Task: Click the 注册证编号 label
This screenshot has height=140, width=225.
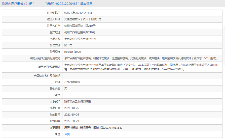Action: click(x=54, y=13)
